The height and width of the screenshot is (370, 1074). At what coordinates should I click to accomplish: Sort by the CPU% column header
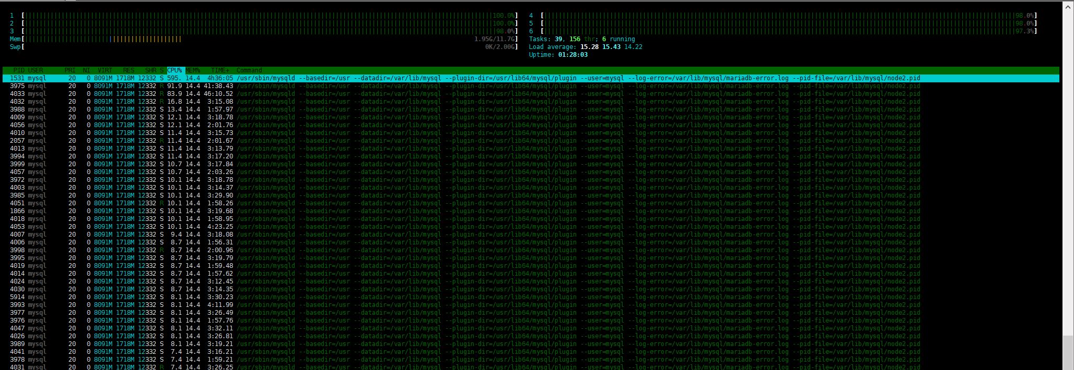[x=175, y=70]
